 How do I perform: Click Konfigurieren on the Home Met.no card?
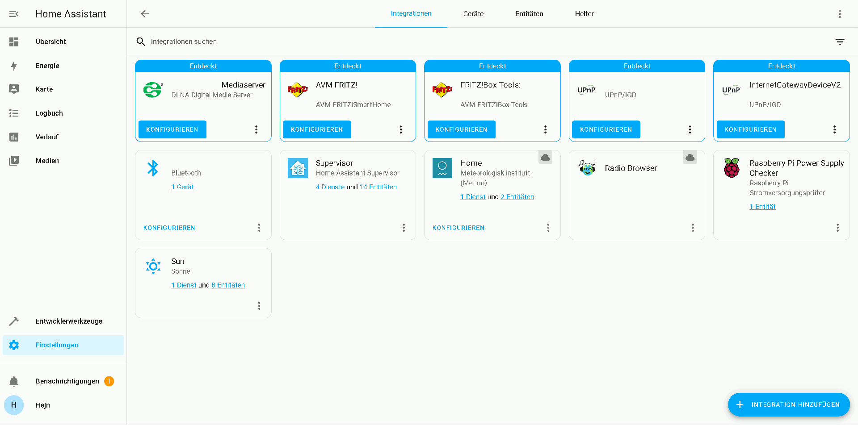[x=458, y=228]
